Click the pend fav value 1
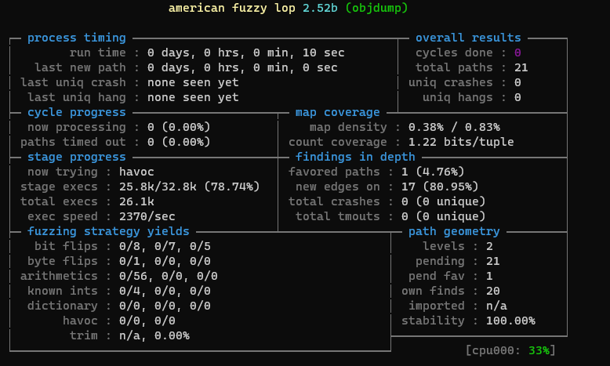This screenshot has height=366, width=610. [489, 276]
